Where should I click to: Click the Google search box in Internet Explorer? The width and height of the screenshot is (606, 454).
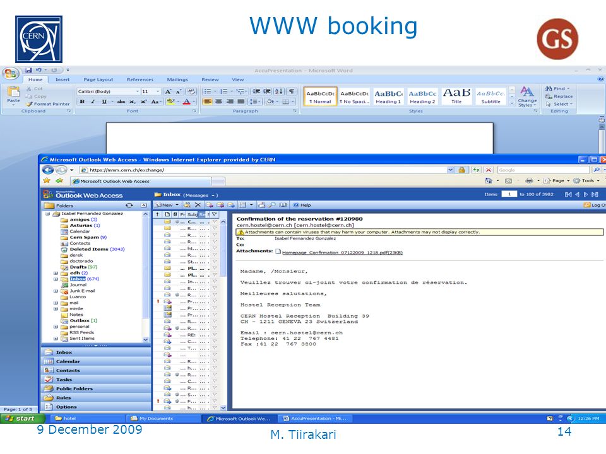pyautogui.click(x=543, y=170)
